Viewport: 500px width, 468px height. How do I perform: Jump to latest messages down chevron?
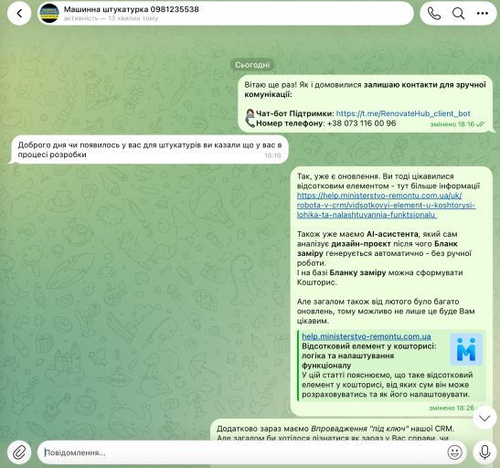point(484,418)
